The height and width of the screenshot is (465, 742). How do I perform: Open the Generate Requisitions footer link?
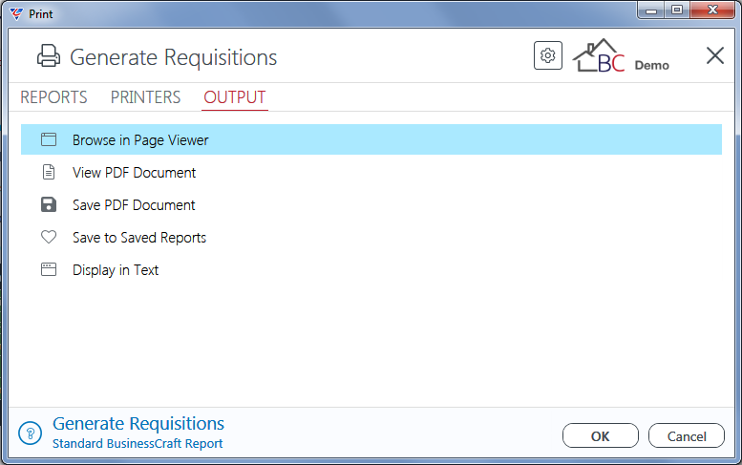(x=138, y=424)
